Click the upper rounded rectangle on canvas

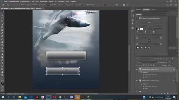coord(66,56)
